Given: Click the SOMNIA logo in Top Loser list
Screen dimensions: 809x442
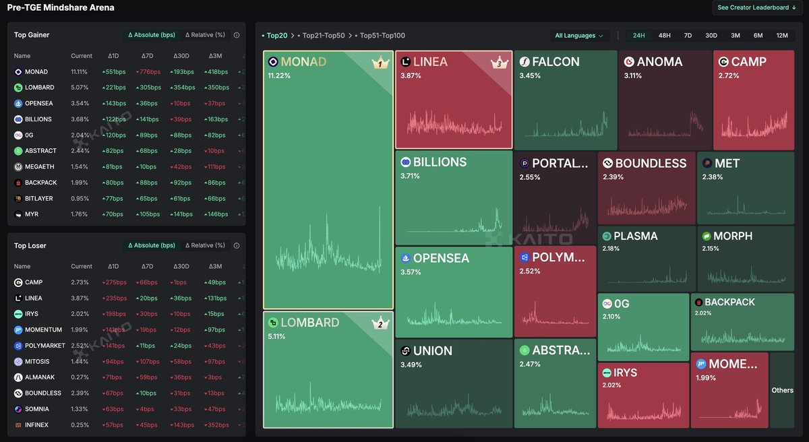Looking at the screenshot, I should pos(18,409).
